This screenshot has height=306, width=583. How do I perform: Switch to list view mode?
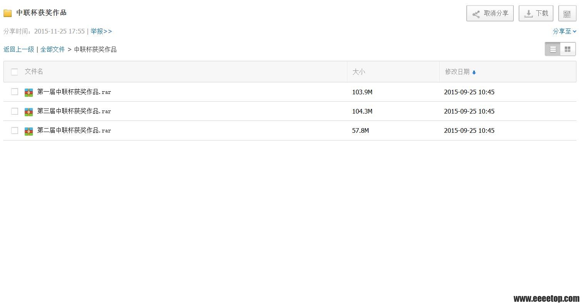tap(553, 49)
